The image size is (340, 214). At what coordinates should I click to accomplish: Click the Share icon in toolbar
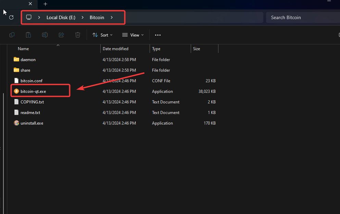pyautogui.click(x=61, y=35)
